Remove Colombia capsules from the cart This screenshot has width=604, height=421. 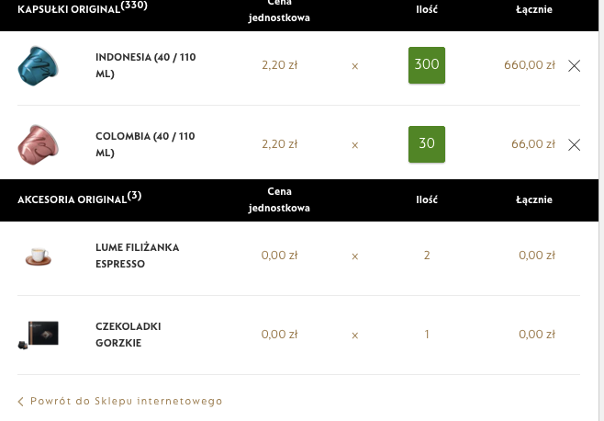pyautogui.click(x=575, y=144)
